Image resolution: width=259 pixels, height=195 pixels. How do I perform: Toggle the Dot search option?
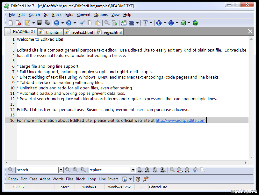(x=24, y=179)
